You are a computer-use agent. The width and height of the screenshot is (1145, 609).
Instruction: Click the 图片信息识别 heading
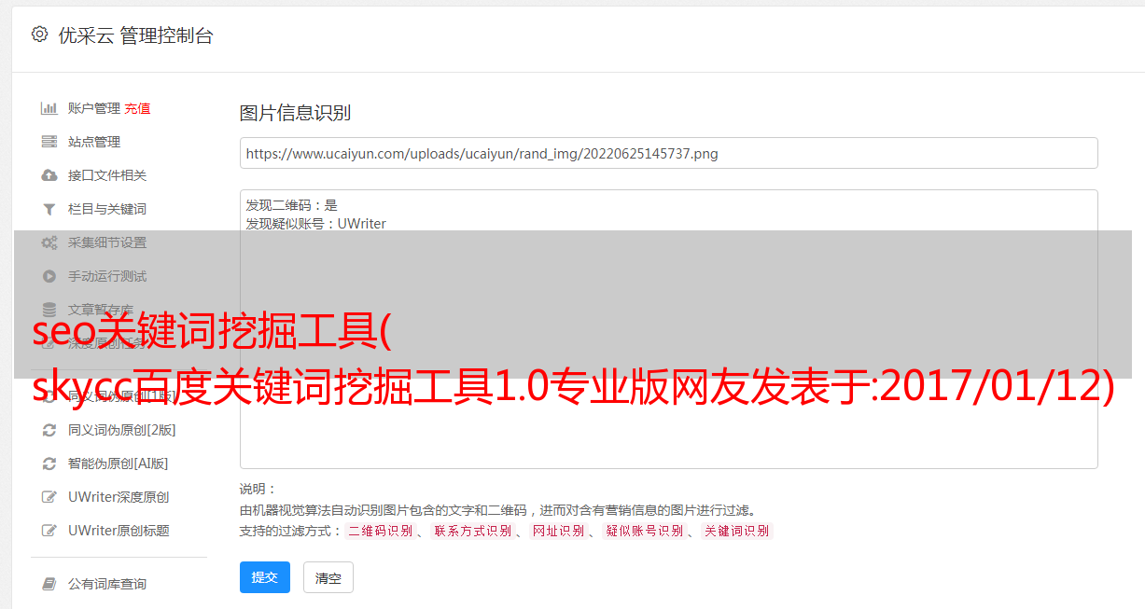(x=295, y=113)
